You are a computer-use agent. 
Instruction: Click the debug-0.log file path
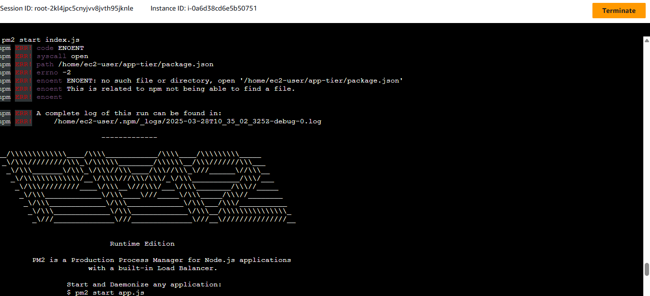pyautogui.click(x=188, y=121)
